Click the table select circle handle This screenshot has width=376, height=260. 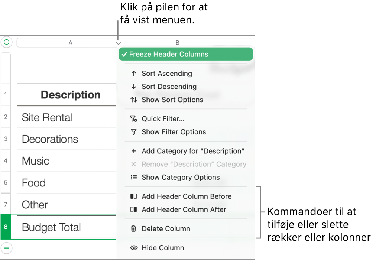coord(6,42)
